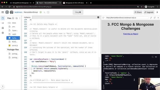The image size is (160, 90).
Task: Refresh the web preview pane
Action: [x=103, y=18]
